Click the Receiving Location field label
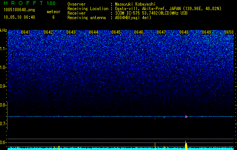237x150 pixels. tap(88, 9)
